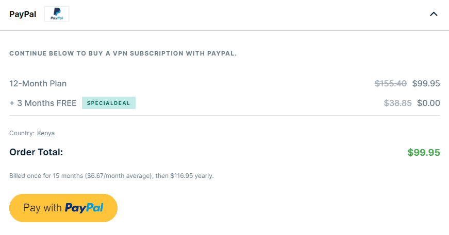Click the $99.95 plan price on 12-Month row
Image resolution: width=449 pixels, height=235 pixels.
click(426, 83)
